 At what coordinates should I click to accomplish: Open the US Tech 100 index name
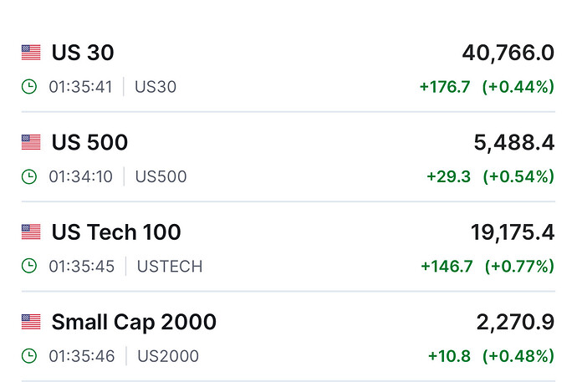116,232
